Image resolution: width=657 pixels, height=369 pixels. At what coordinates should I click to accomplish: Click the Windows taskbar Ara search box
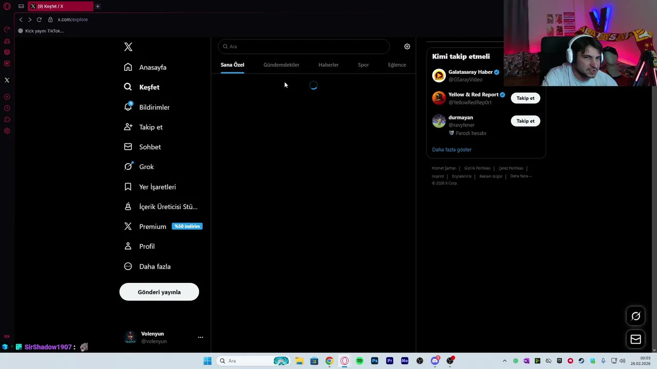point(254,361)
